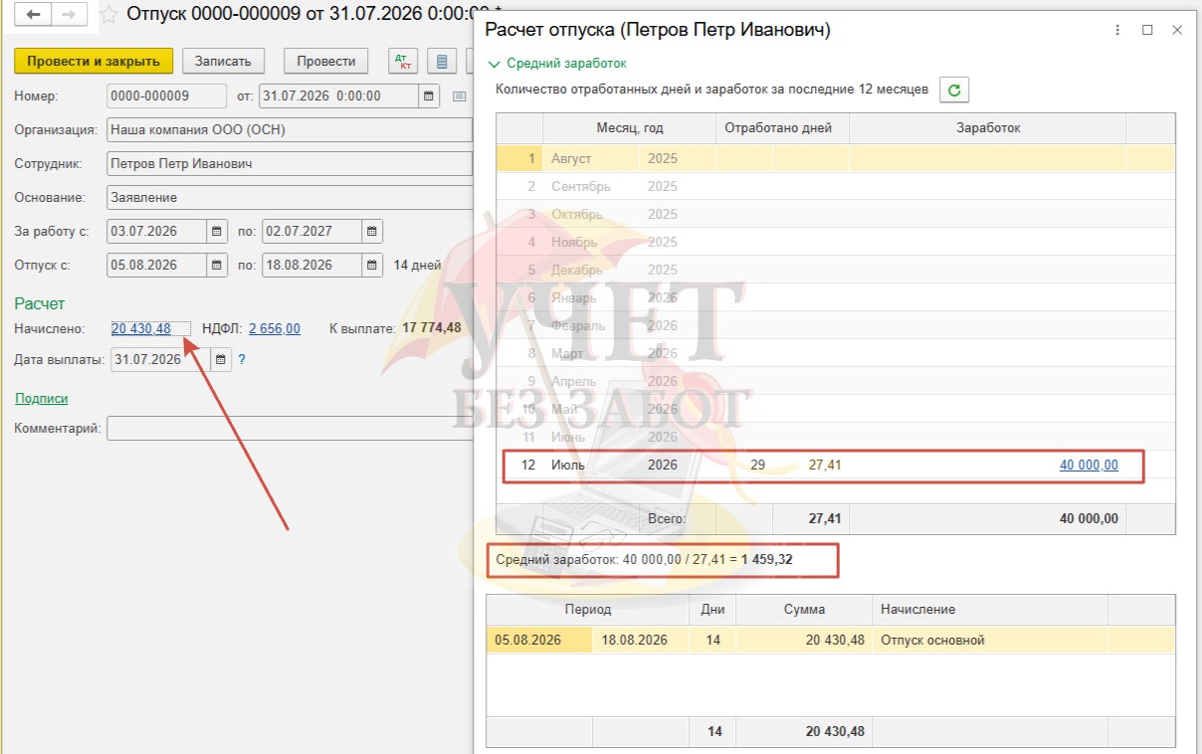
Task: Go back with the left arrow button
Action: [x=35, y=15]
